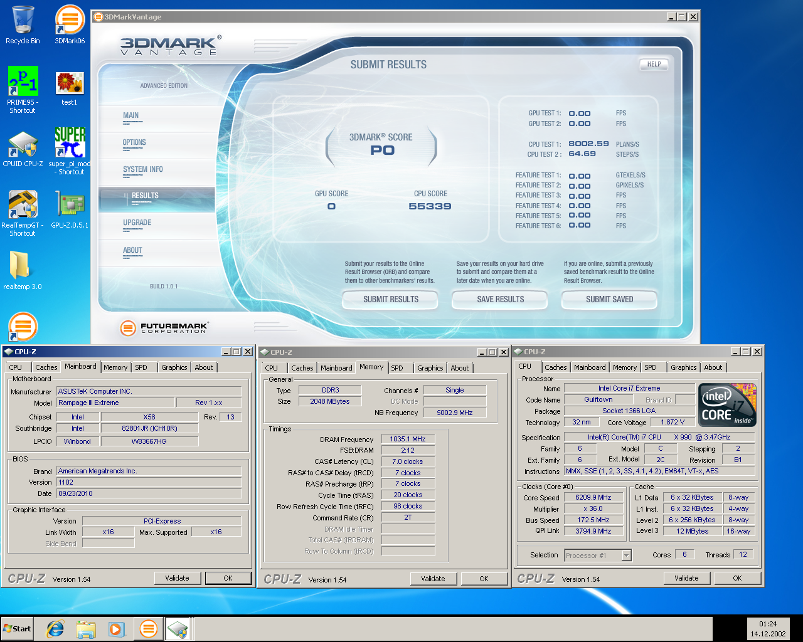Click Validate in the Mainboard CPU-Z window
This screenshot has height=642, width=803.
tap(177, 578)
